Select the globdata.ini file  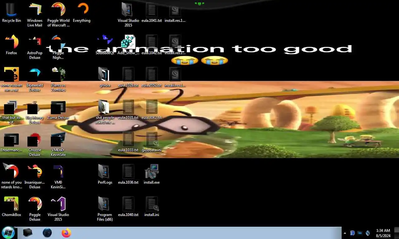pyautogui.click(x=151, y=143)
